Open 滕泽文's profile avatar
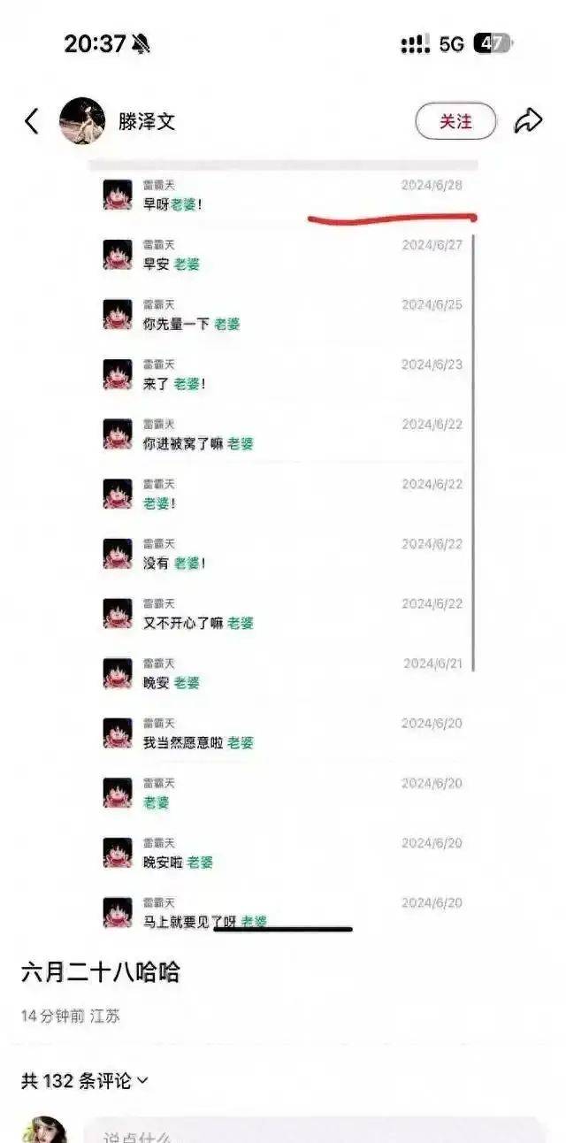 tap(82, 121)
